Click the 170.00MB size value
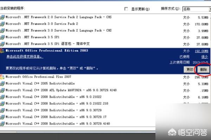This screenshot has width=211, height=140. pos(202,24)
